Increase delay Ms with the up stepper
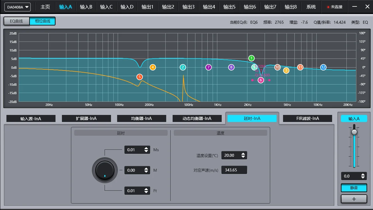 tap(146, 148)
